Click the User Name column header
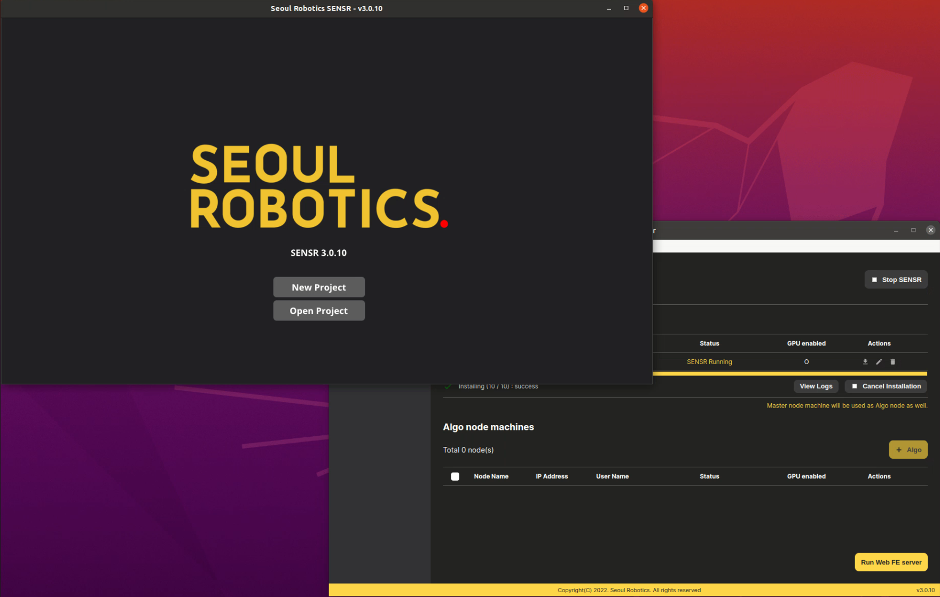The image size is (940, 597). coord(612,476)
